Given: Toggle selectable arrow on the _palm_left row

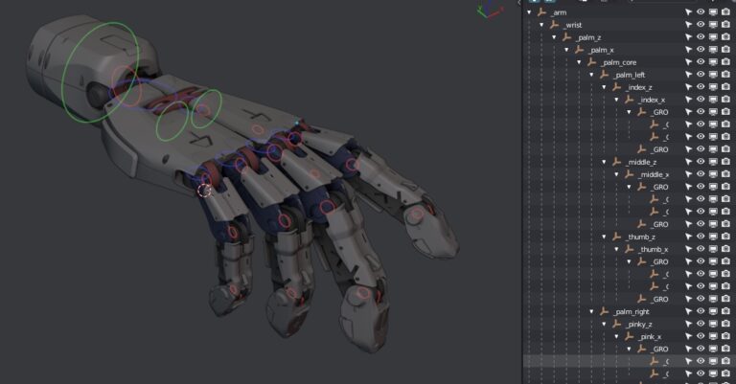Looking at the screenshot, I should pyautogui.click(x=689, y=75).
